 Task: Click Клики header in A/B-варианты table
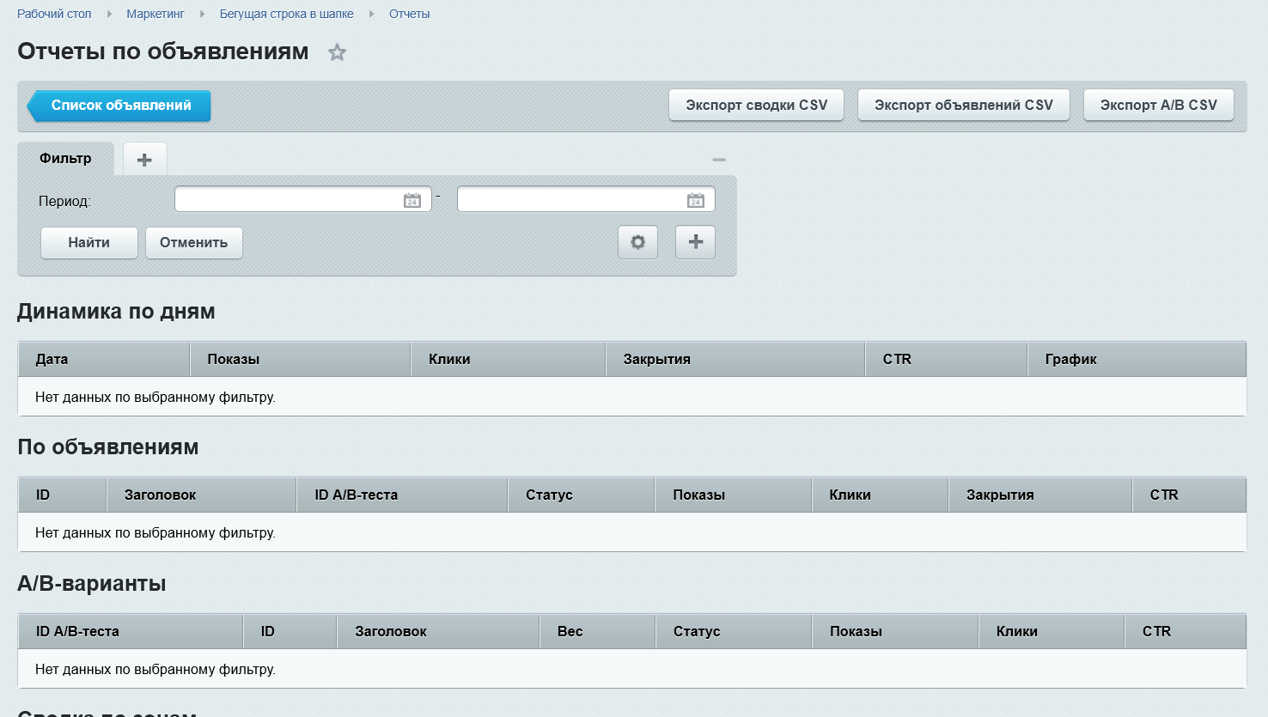[1052, 631]
